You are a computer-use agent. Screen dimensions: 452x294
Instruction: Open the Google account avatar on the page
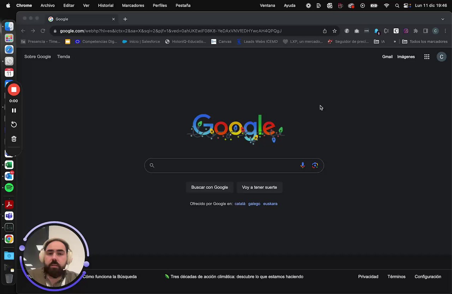441,57
